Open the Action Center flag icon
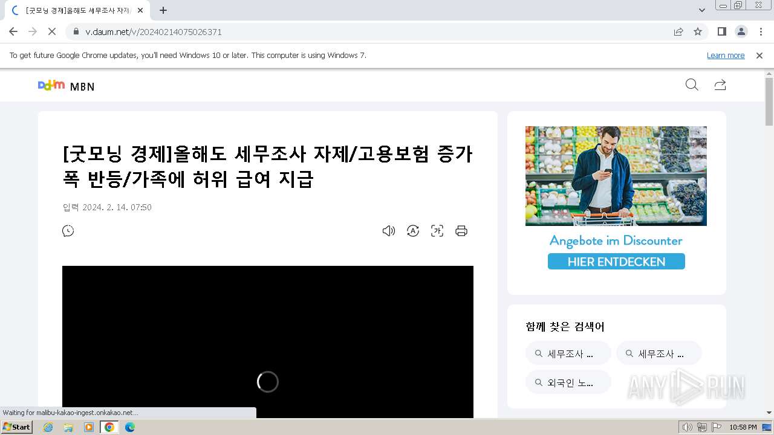This screenshot has height=435, width=774. pyautogui.click(x=717, y=427)
